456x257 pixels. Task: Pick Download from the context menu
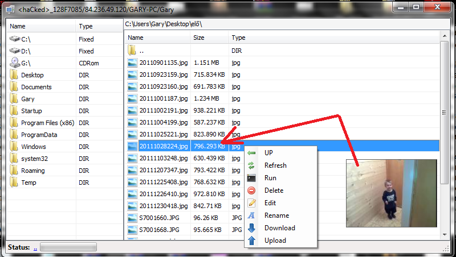click(280, 228)
